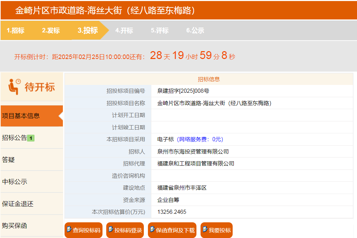The height and width of the screenshot is (238, 357).
Task: Select step 2.发标 in progress bar
Action: (x=51, y=30)
